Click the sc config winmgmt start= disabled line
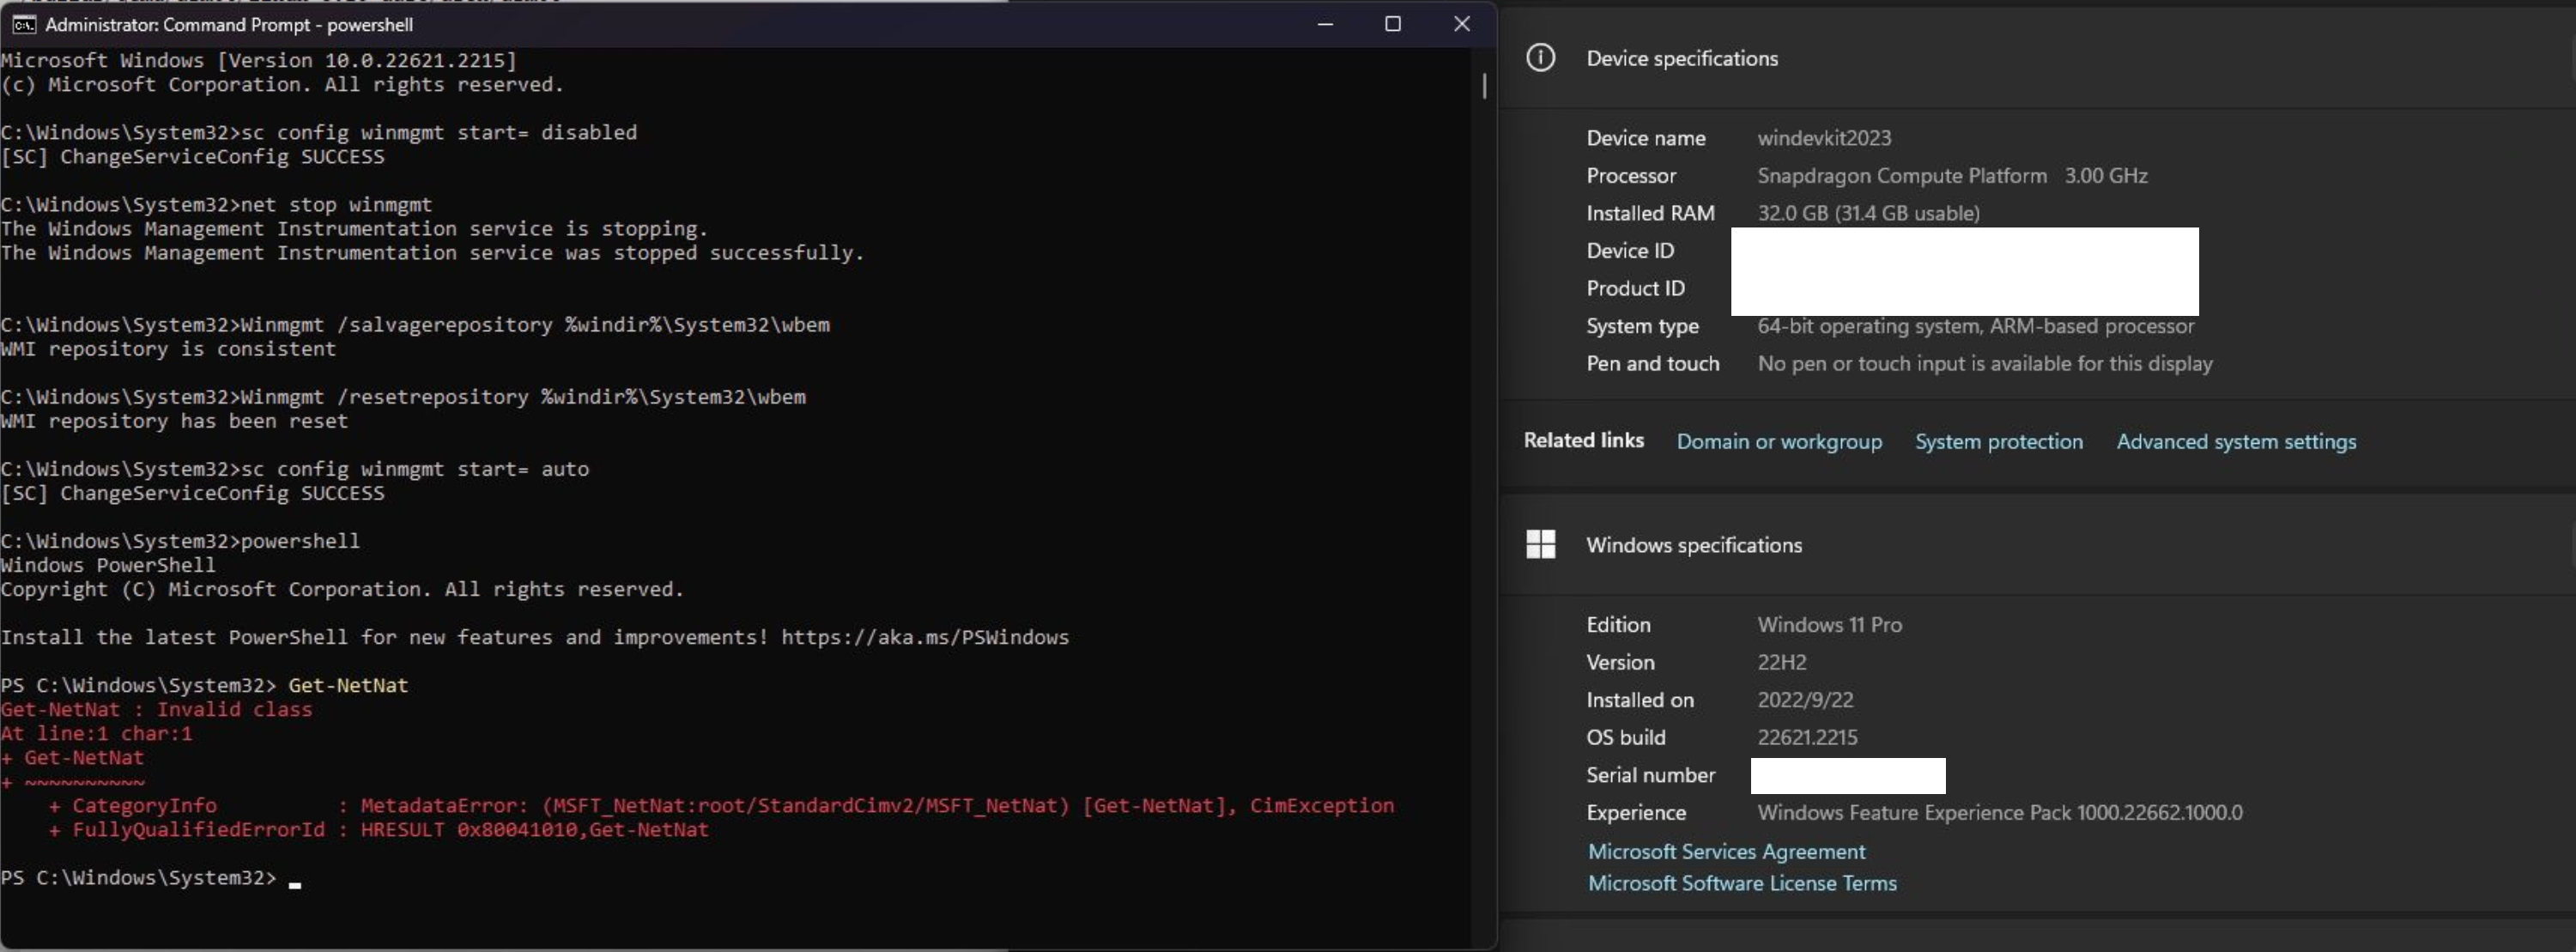2576x952 pixels. [318, 132]
